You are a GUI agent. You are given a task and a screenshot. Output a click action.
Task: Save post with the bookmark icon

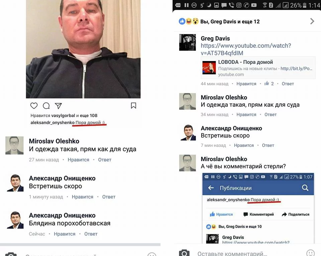pyautogui.click(x=133, y=105)
